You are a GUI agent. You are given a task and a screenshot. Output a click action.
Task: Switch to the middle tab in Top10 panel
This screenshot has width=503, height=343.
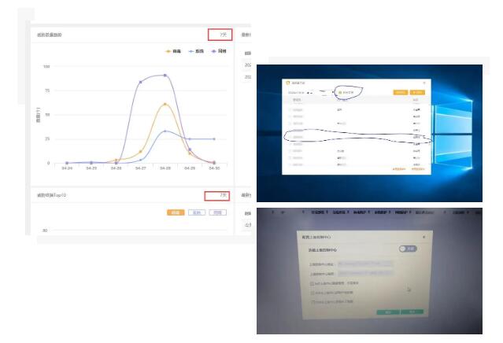pyautogui.click(x=196, y=212)
